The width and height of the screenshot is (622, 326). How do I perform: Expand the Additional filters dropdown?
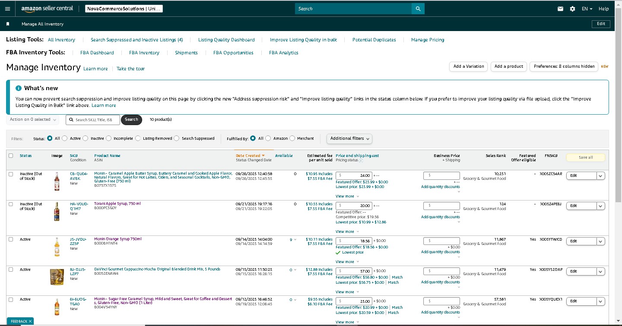tap(349, 138)
